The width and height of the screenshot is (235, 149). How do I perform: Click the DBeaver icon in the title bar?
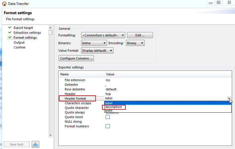(4, 4)
